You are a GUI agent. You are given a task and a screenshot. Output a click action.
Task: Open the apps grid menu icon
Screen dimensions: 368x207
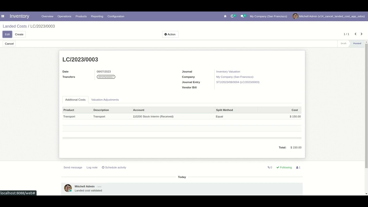click(x=3, y=16)
